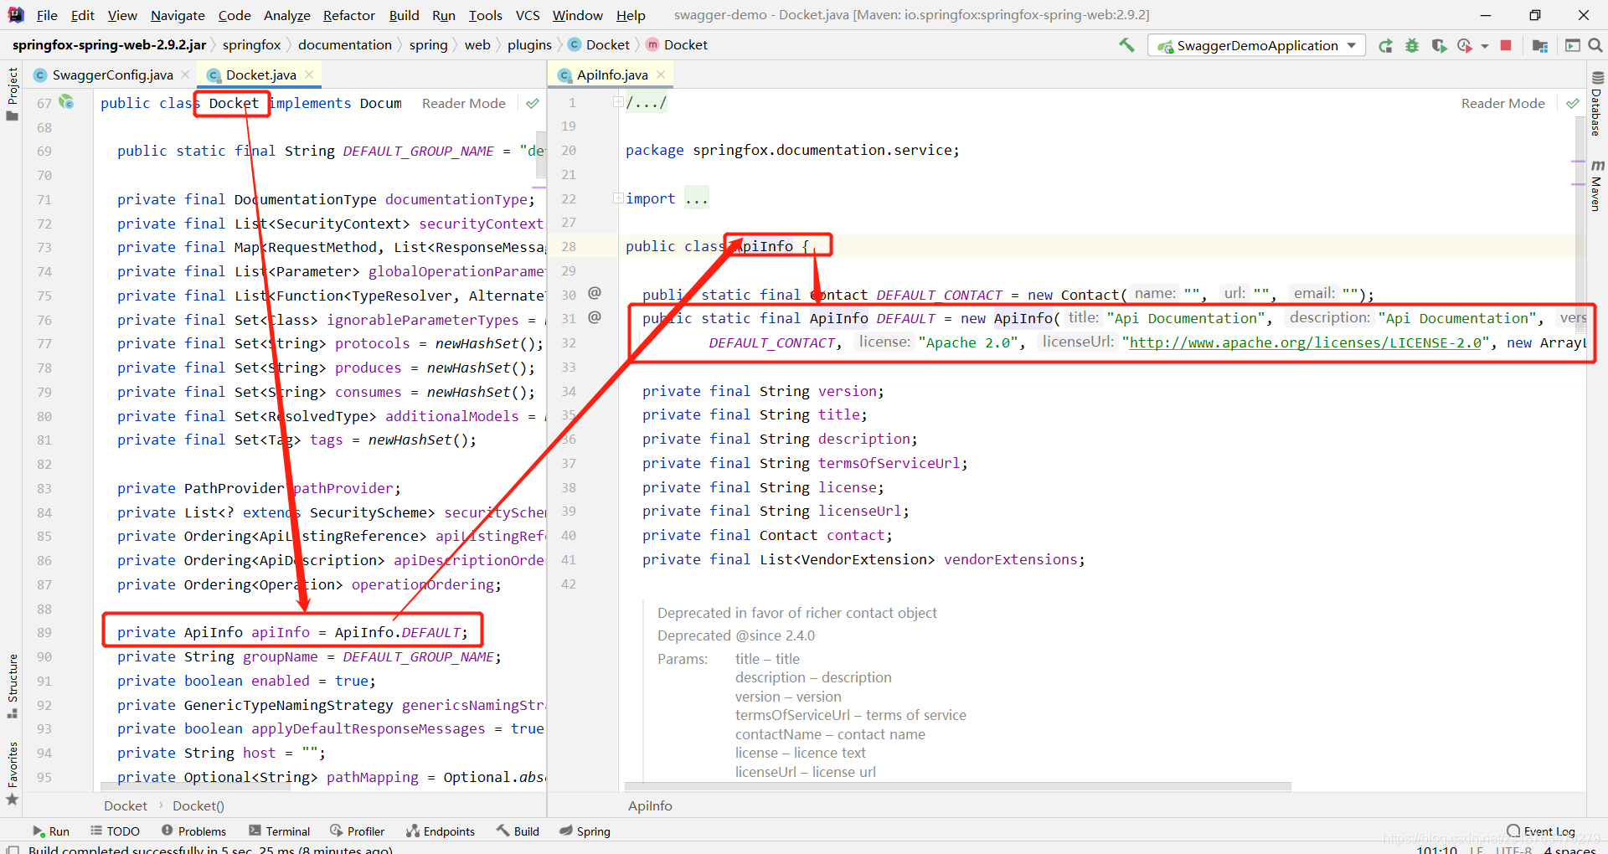Click the @ gutter icon on line 31
Screen dimensions: 1608x854
tap(595, 317)
